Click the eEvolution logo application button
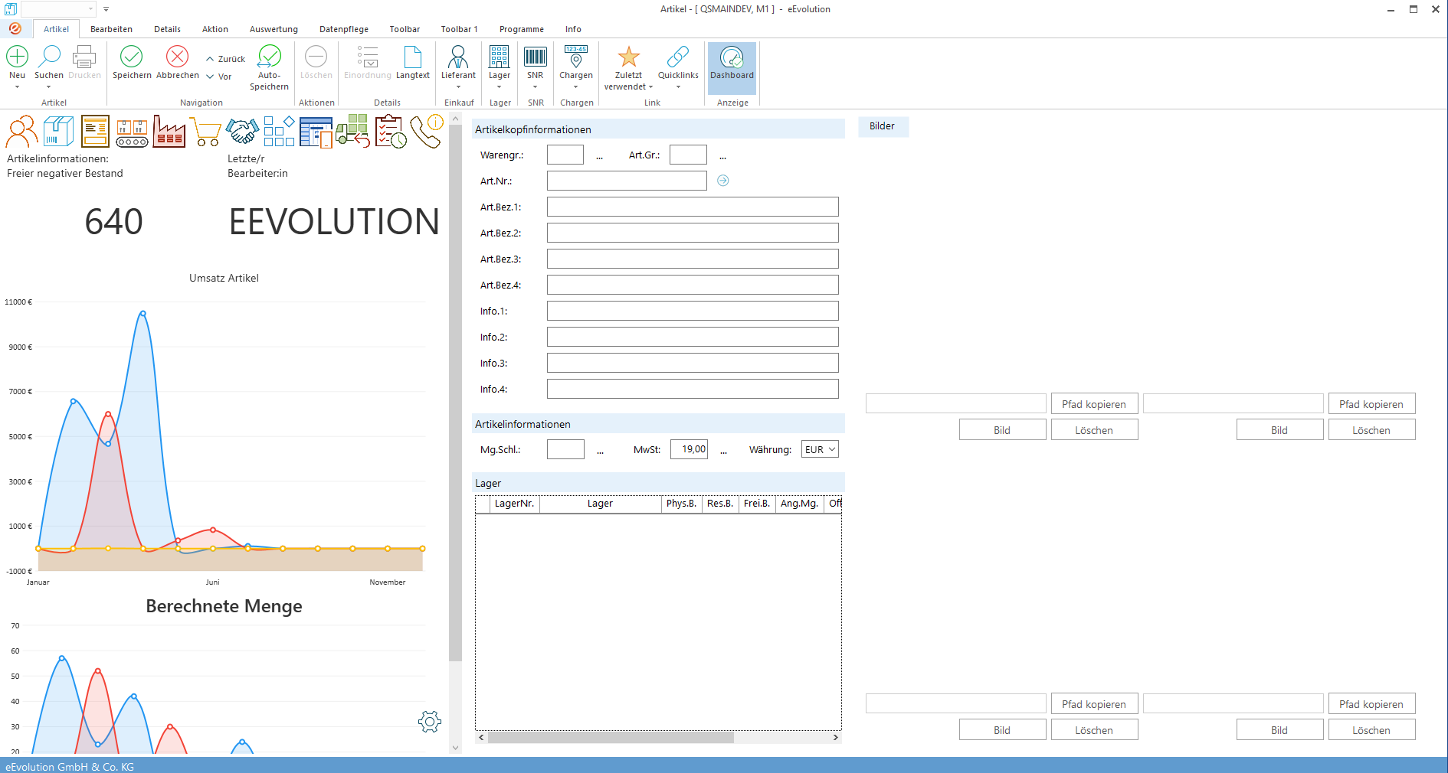 pyautogui.click(x=15, y=29)
